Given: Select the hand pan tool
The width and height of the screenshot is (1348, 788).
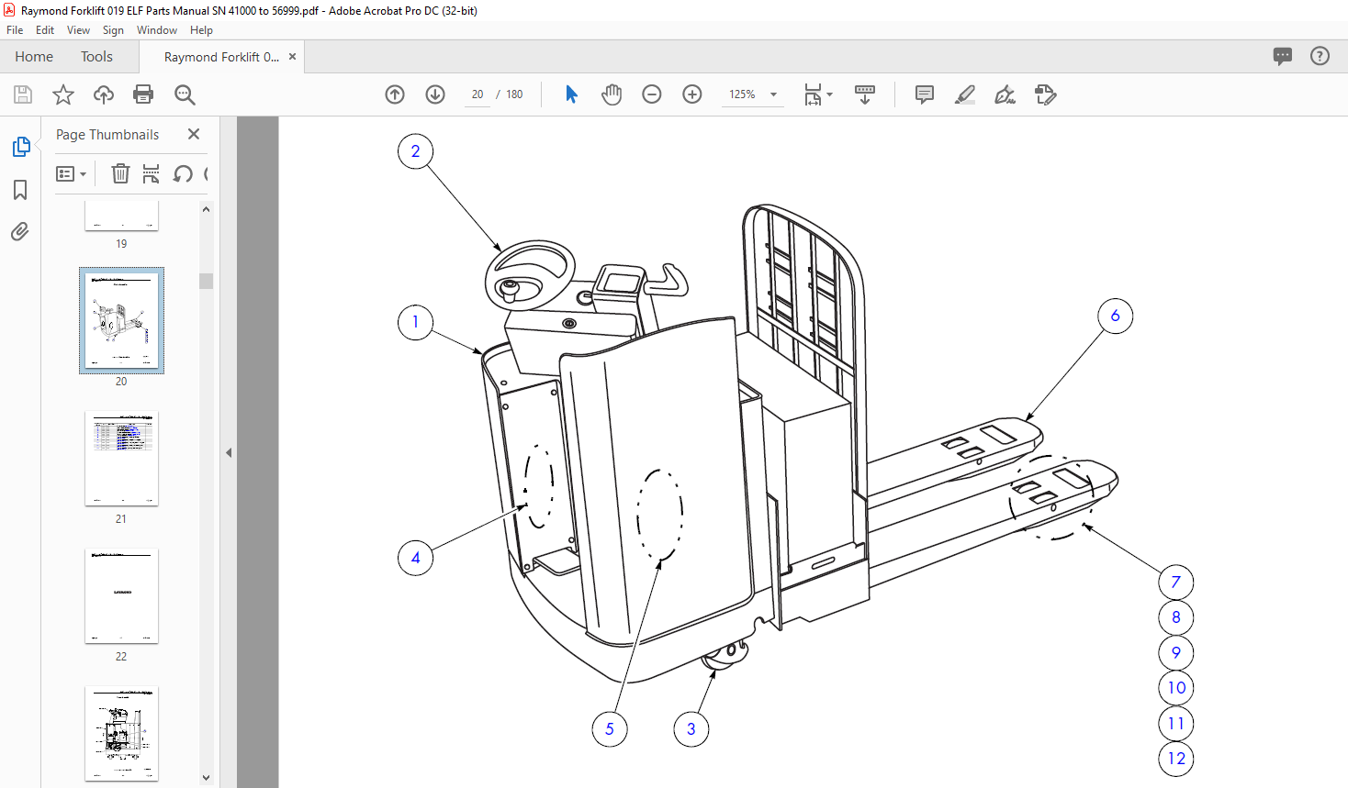Looking at the screenshot, I should [612, 94].
